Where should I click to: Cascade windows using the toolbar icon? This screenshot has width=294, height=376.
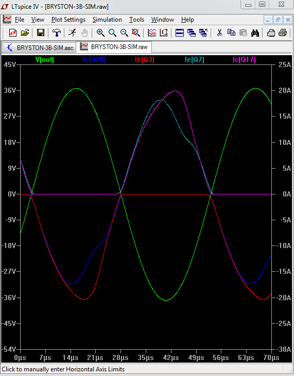click(192, 32)
